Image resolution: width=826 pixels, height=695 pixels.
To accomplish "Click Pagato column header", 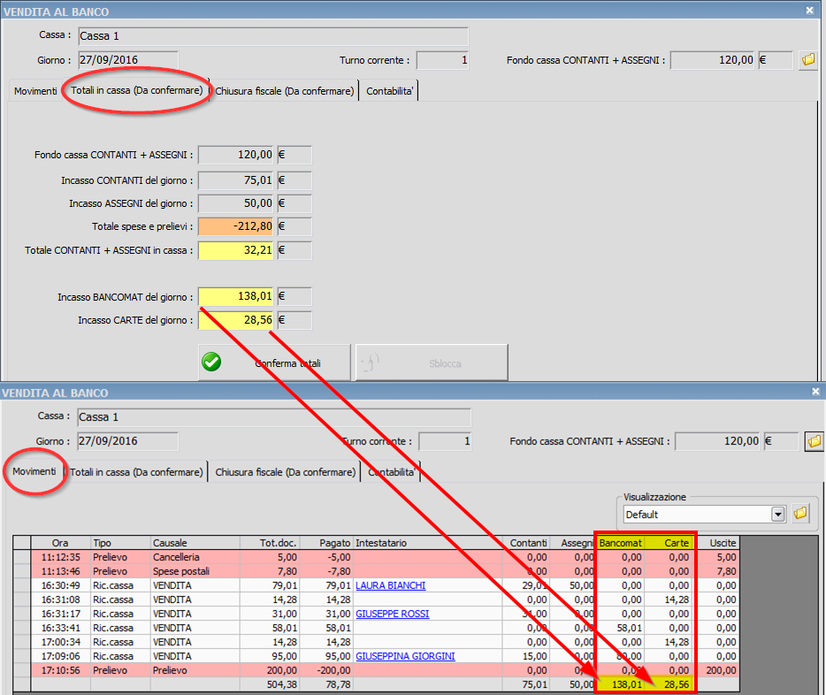I will pyautogui.click(x=326, y=543).
